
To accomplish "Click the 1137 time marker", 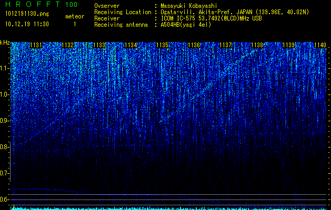I will 225,45.
